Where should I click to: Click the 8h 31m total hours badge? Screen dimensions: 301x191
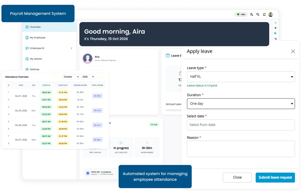click(97, 110)
